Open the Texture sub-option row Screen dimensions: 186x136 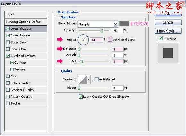pyautogui.click(x=26, y=69)
